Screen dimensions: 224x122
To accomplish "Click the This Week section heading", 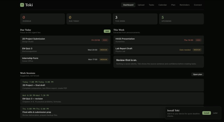I will pos(119,30).
